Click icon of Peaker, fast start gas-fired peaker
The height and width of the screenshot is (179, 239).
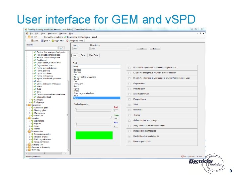35,52
